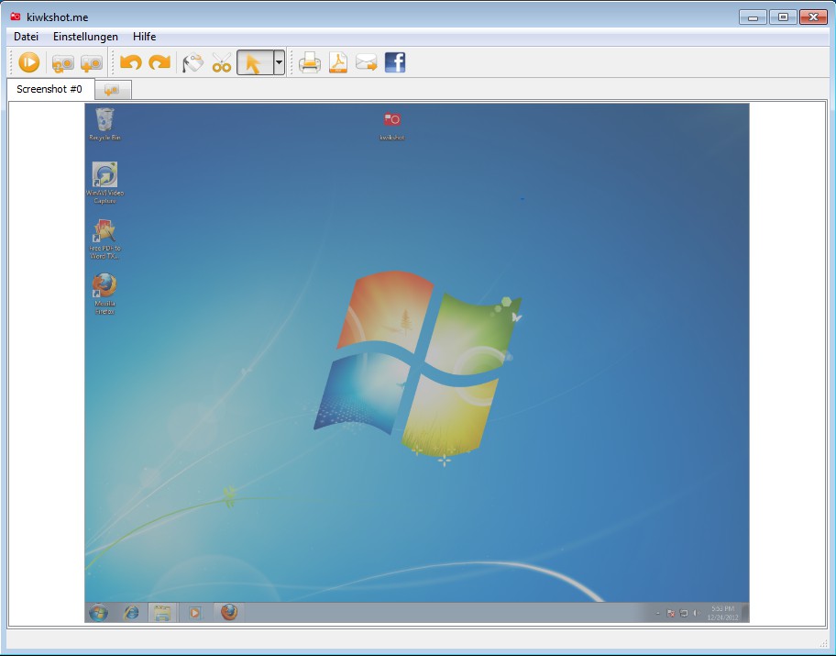Viewport: 836px width, 656px height.
Task: Click the Start orb in captured screenshot taskbar
Action: (98, 613)
